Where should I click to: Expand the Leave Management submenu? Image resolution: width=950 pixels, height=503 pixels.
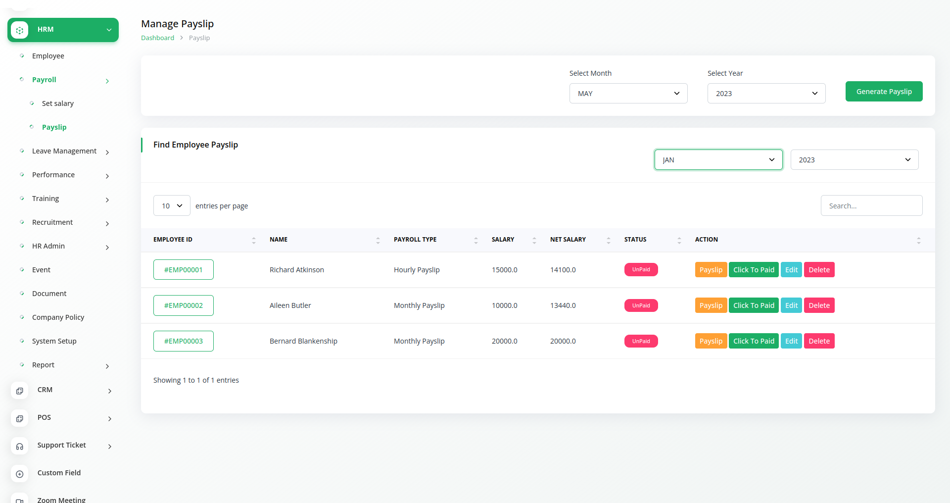point(107,152)
